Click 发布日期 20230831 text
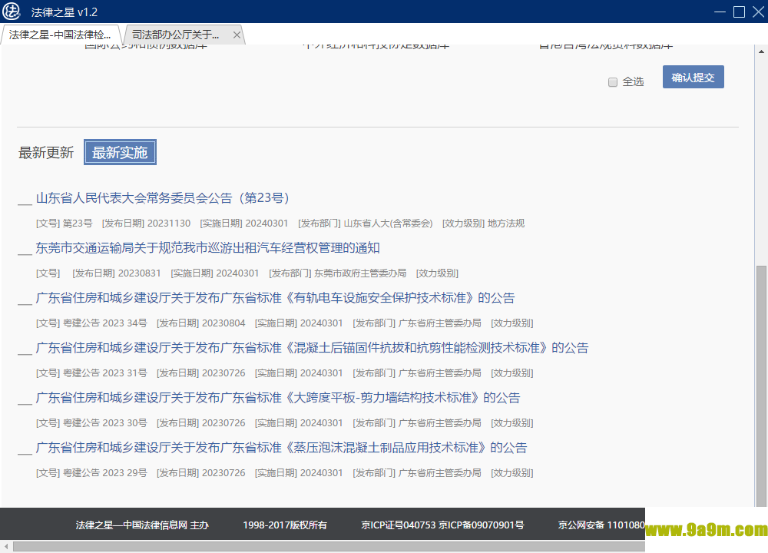 (117, 273)
